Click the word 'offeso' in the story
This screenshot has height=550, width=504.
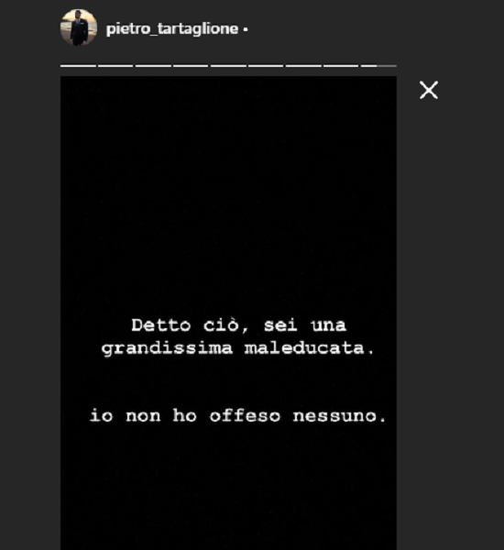[x=245, y=415]
